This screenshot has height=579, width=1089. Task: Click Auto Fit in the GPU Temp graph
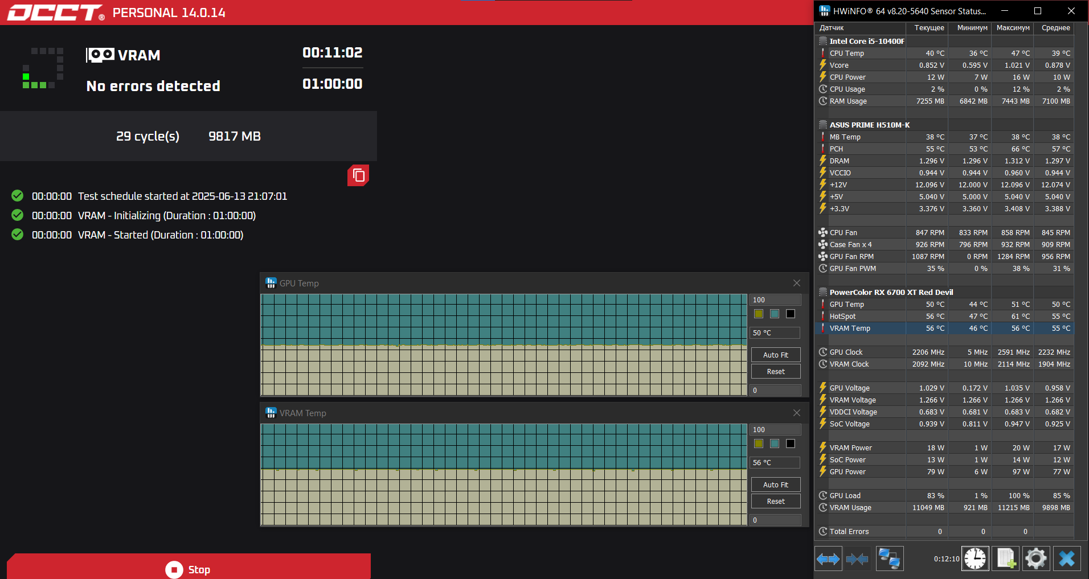tap(776, 355)
